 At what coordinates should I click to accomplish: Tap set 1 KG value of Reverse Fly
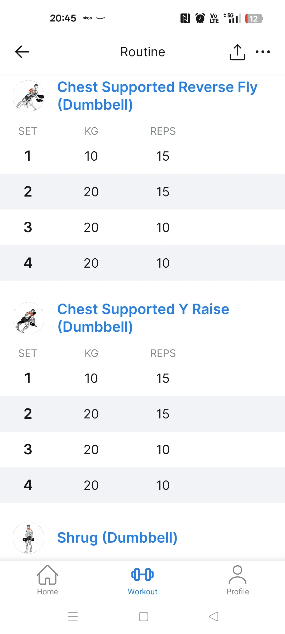pyautogui.click(x=91, y=156)
